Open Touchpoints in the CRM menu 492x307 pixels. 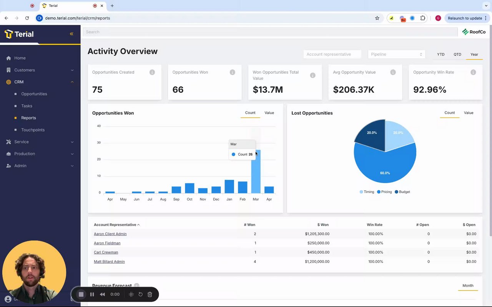pyautogui.click(x=33, y=130)
